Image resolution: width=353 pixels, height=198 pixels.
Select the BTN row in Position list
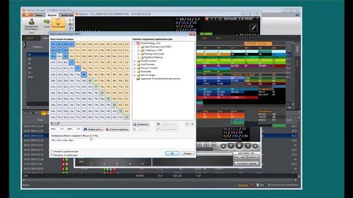[38, 77]
